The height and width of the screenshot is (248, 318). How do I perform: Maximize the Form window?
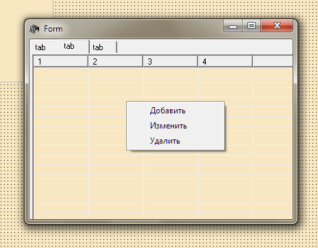click(x=252, y=26)
